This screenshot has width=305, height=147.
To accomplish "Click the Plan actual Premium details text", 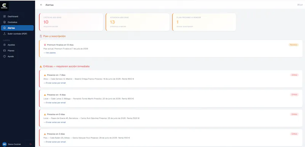I will 66,49.
